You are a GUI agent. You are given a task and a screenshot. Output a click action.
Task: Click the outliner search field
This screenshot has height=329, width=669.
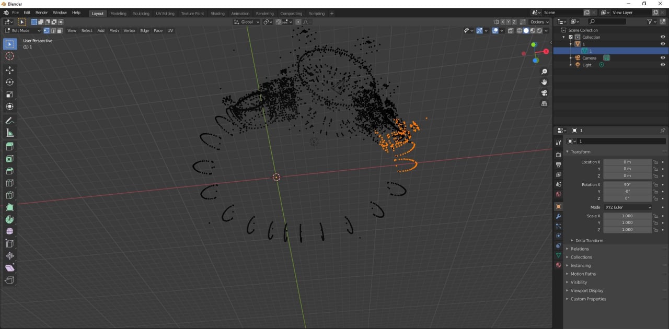(607, 21)
